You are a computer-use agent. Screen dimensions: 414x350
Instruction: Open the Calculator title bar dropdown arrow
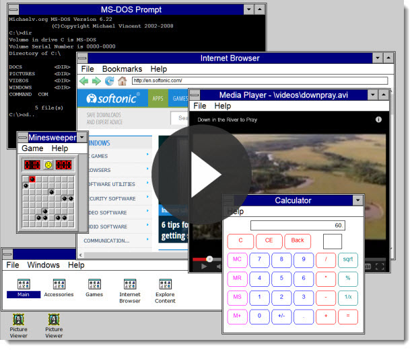(x=357, y=200)
